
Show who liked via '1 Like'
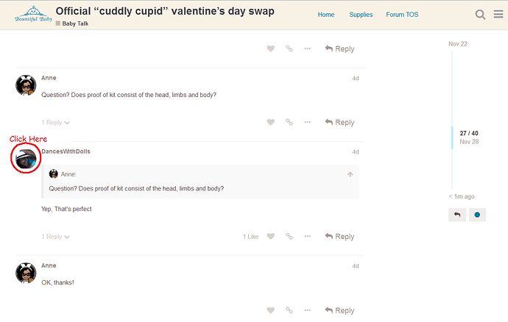(x=251, y=237)
